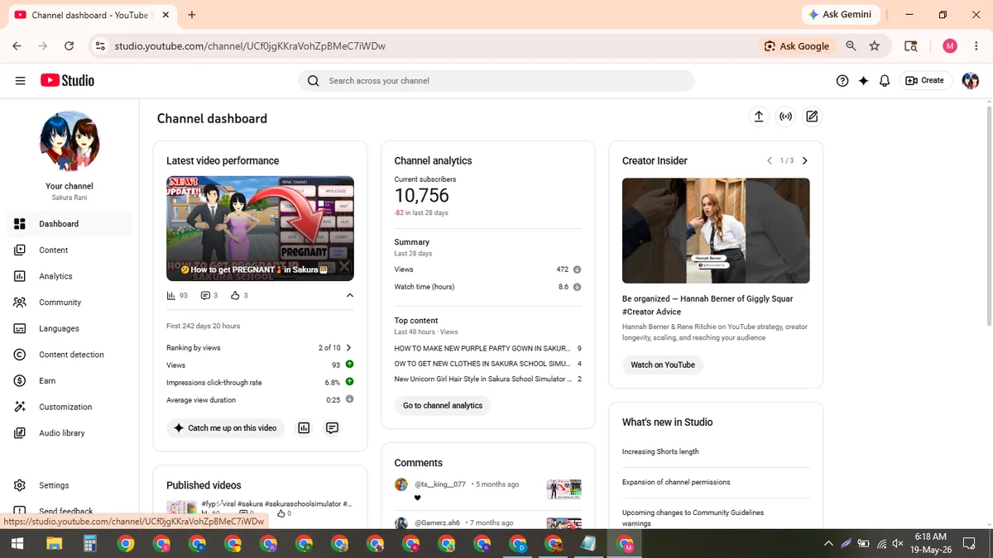This screenshot has width=993, height=558.
Task: Click the zoom magnifier icon in address bar
Action: 851,46
